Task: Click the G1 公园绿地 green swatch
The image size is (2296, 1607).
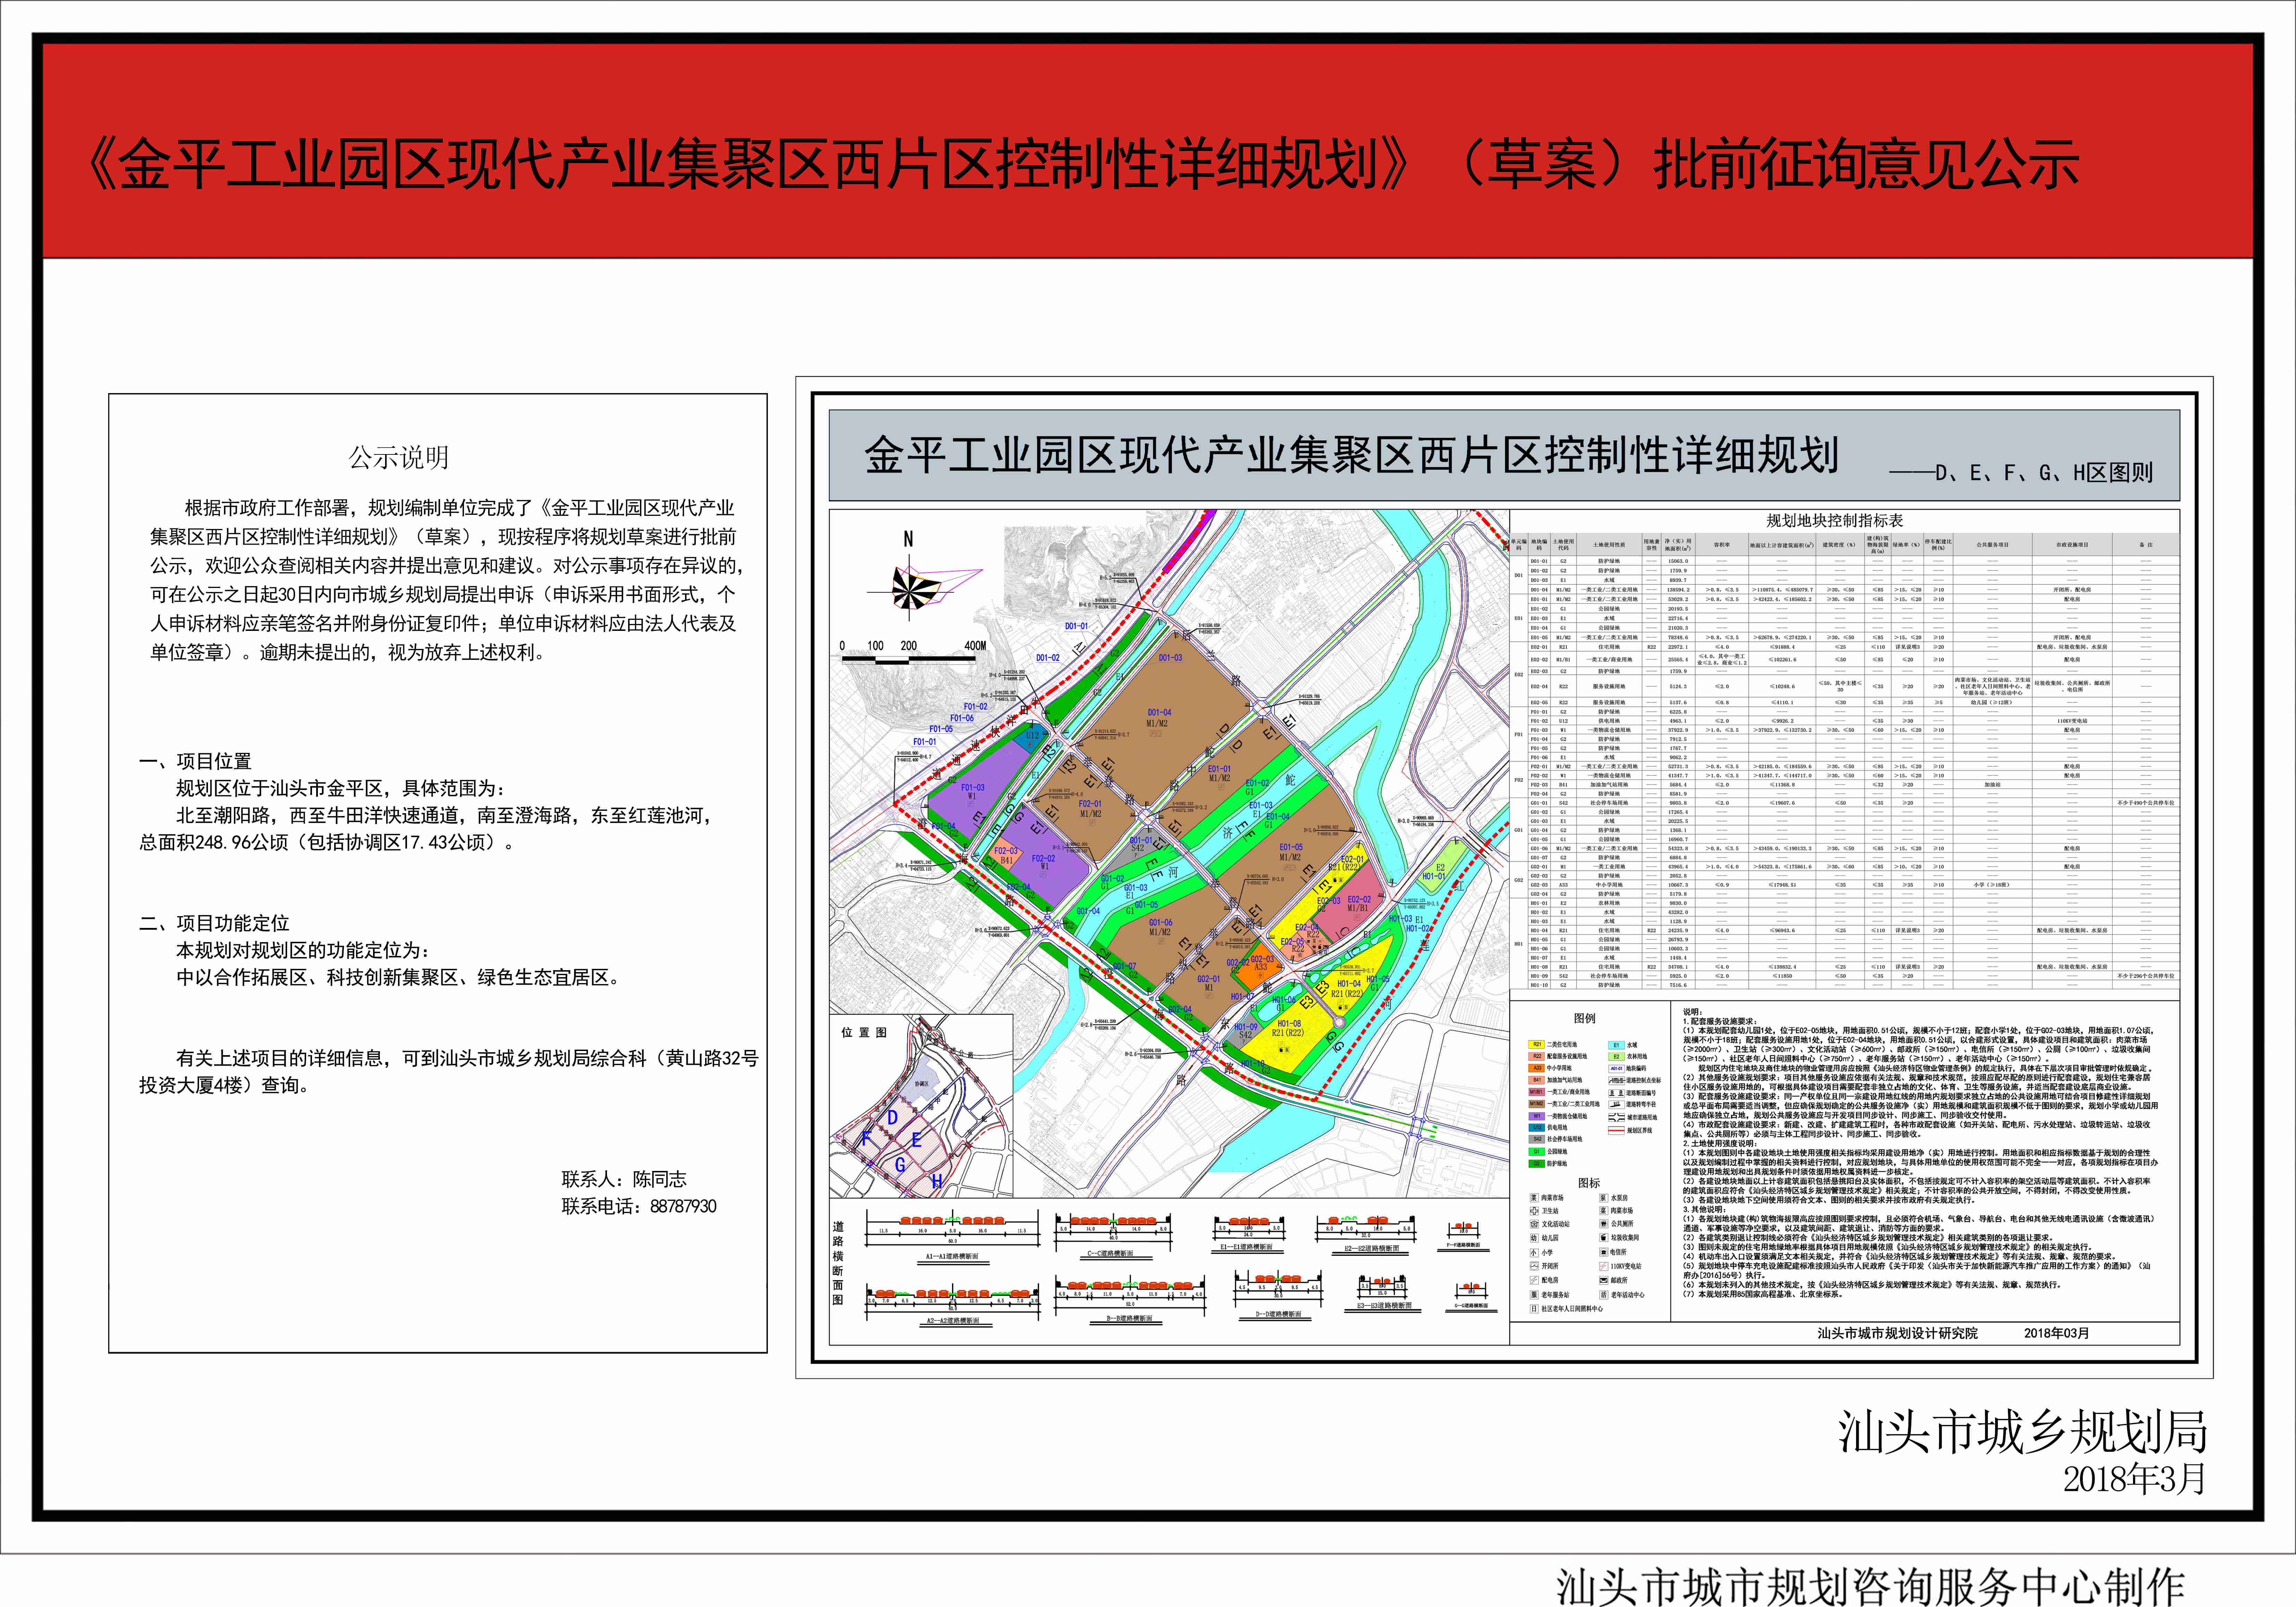Action: pos(1537,1152)
